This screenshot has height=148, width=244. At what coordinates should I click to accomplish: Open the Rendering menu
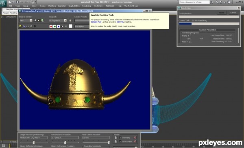point(87,6)
